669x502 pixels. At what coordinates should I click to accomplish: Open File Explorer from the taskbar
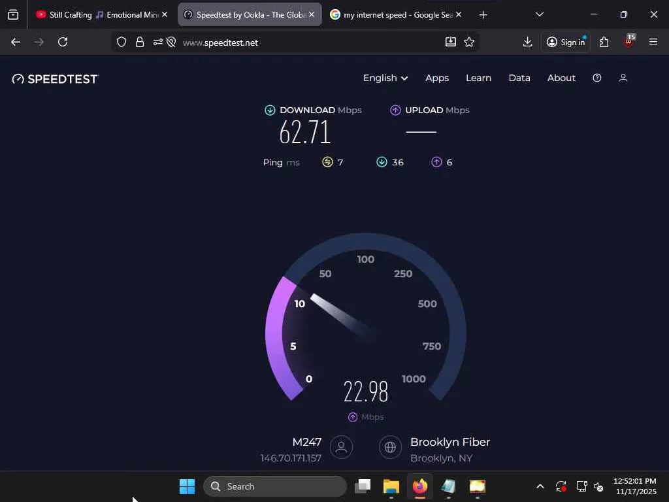tap(391, 486)
